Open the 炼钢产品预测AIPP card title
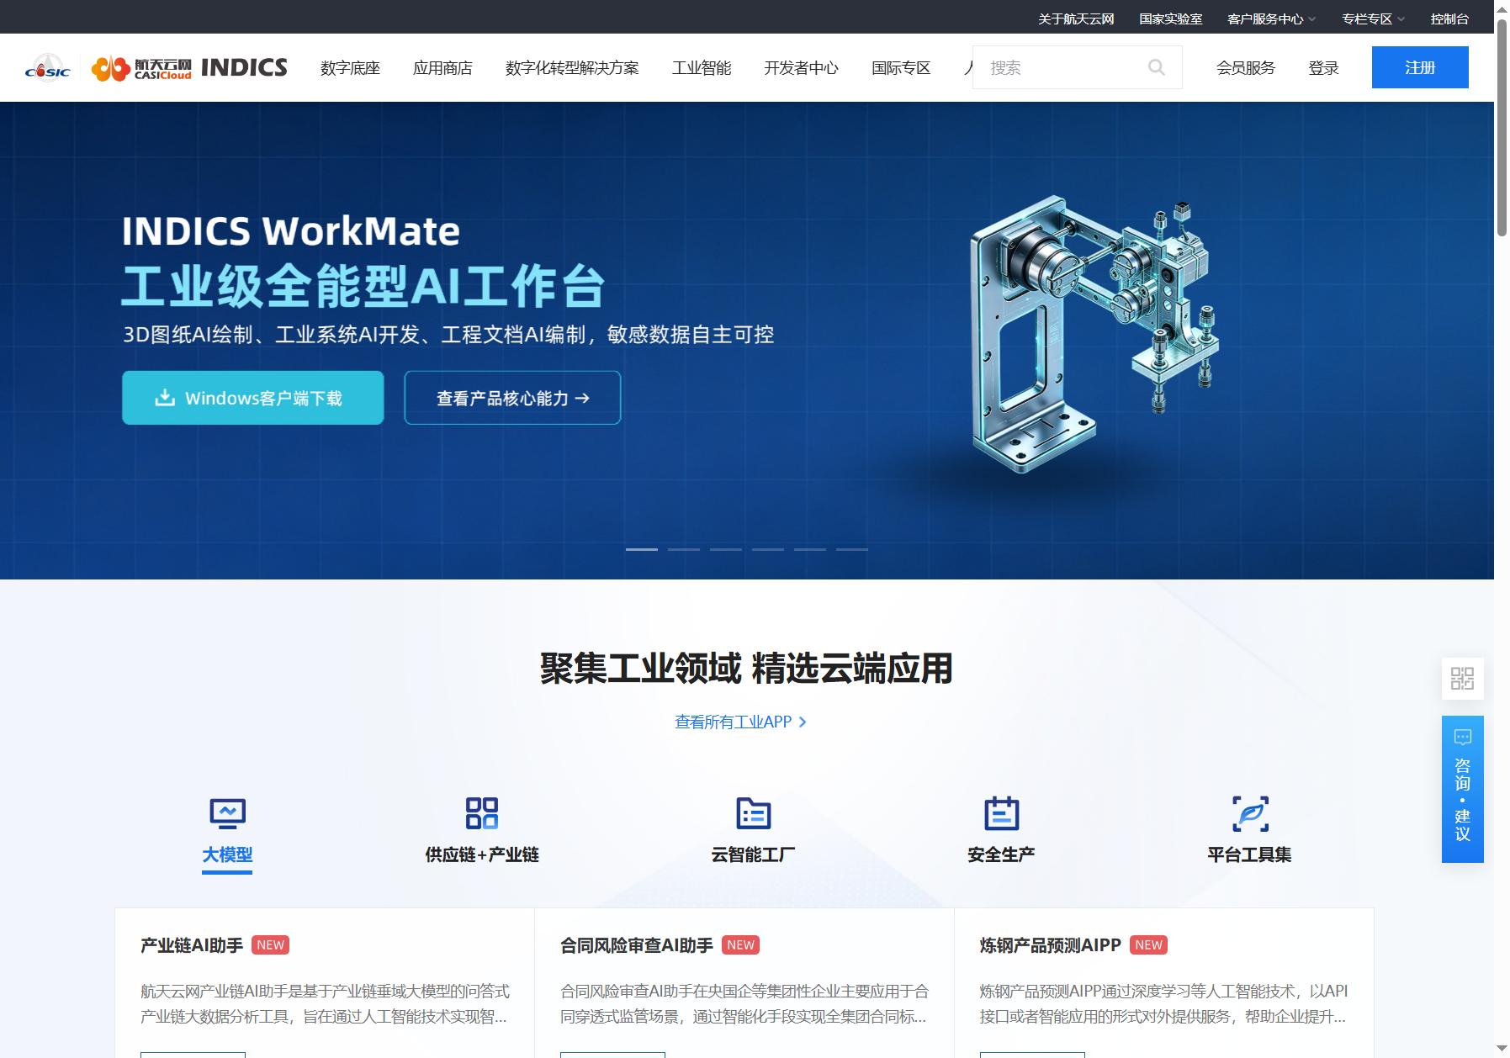 [x=1051, y=945]
